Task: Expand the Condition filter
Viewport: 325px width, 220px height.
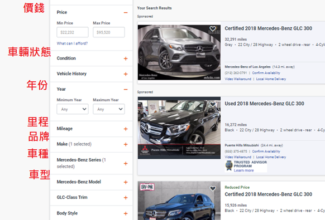Action: [126, 58]
